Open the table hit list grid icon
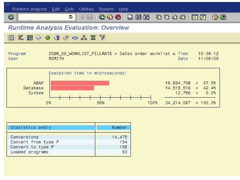The height and width of the screenshot is (180, 240). click(30, 38)
